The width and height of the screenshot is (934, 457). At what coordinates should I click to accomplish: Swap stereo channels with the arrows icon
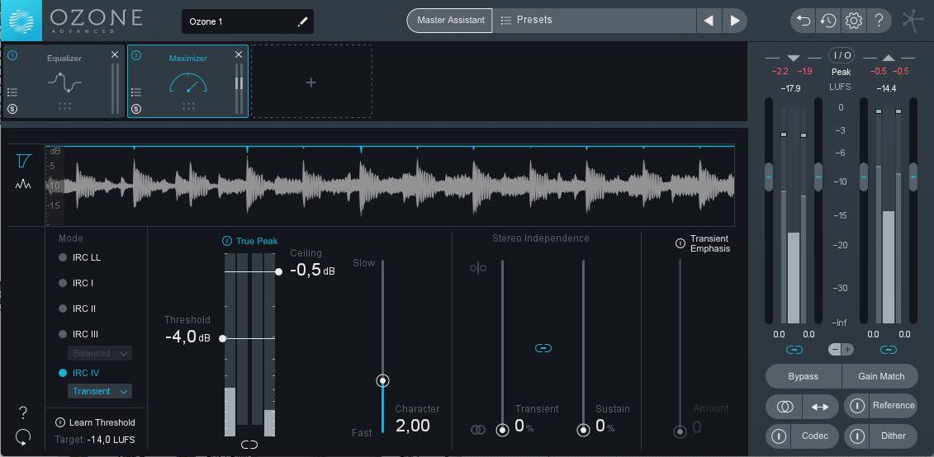click(x=820, y=407)
